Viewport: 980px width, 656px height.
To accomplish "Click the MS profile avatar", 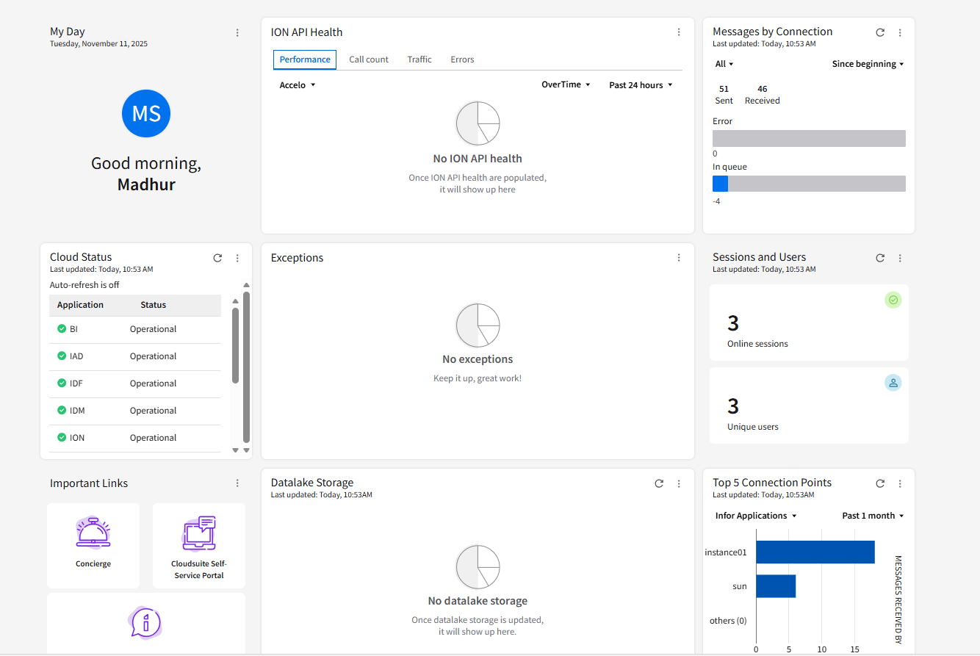I will pyautogui.click(x=146, y=113).
